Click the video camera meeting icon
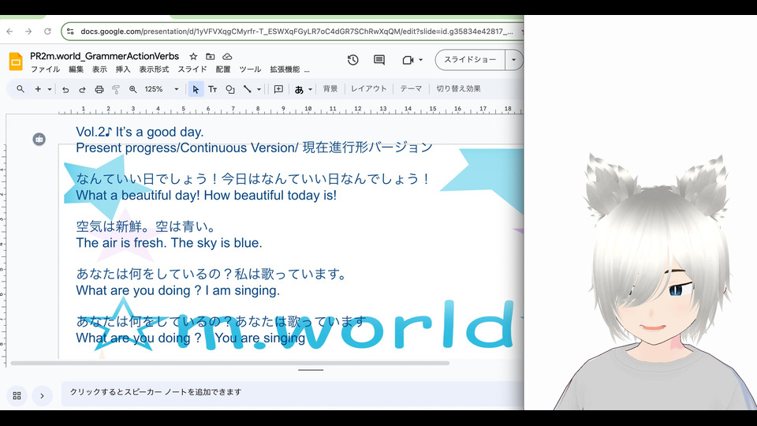 (408, 60)
